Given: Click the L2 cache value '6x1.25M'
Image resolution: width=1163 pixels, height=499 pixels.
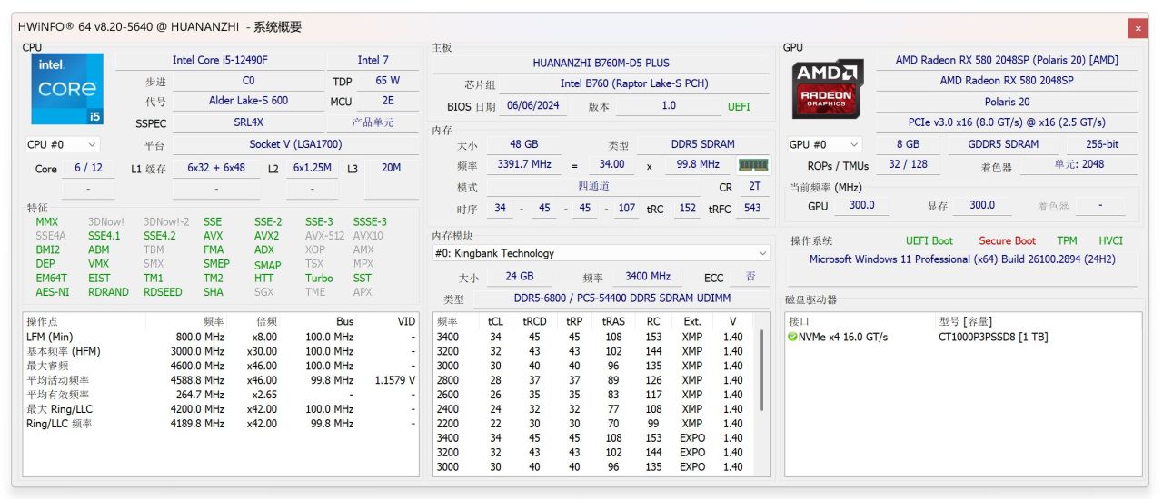Looking at the screenshot, I should pos(312,168).
